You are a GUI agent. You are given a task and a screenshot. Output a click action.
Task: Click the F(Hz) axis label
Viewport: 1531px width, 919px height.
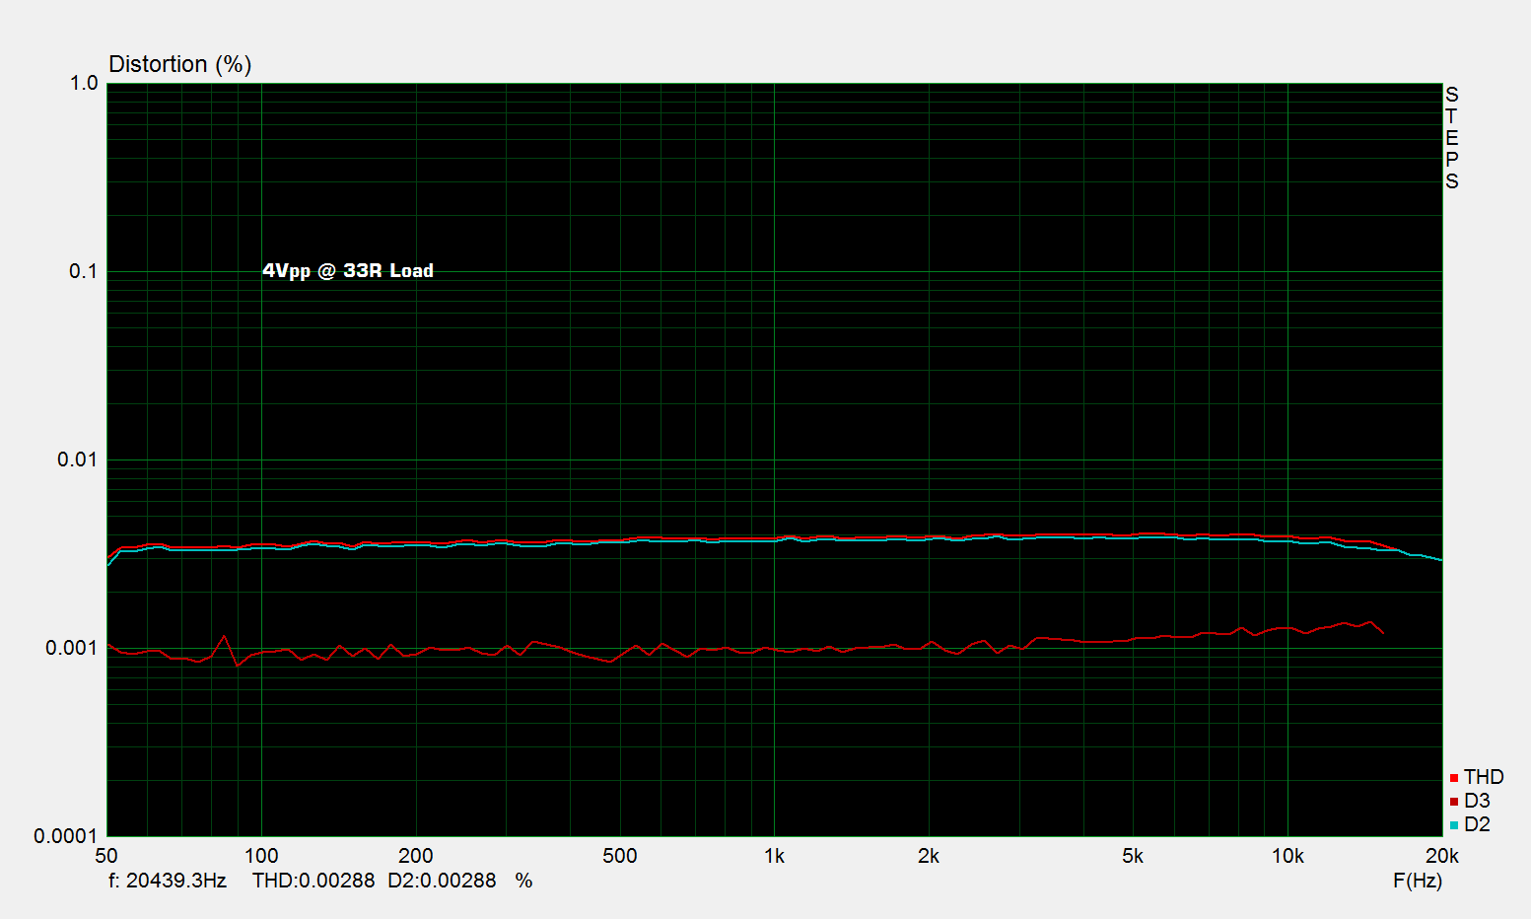point(1418,881)
